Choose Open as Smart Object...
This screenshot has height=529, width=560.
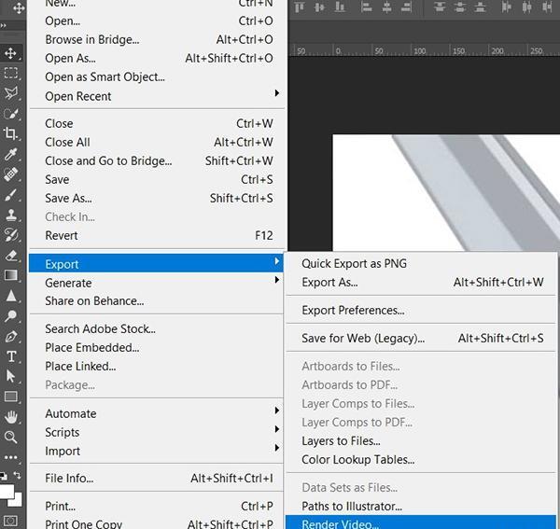(157, 77)
